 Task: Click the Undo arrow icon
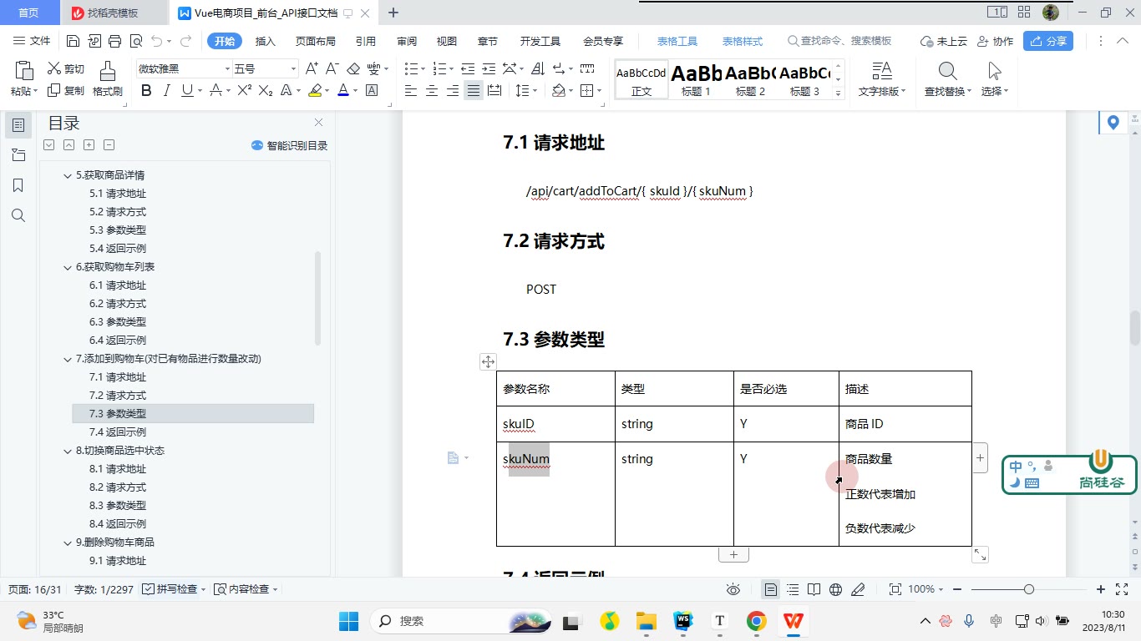[157, 41]
